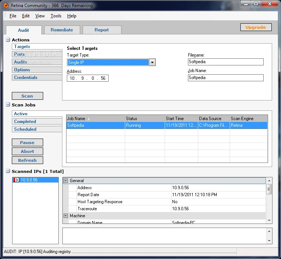The image size is (281, 259).
Task: Click the Upgrade button
Action: (x=256, y=27)
